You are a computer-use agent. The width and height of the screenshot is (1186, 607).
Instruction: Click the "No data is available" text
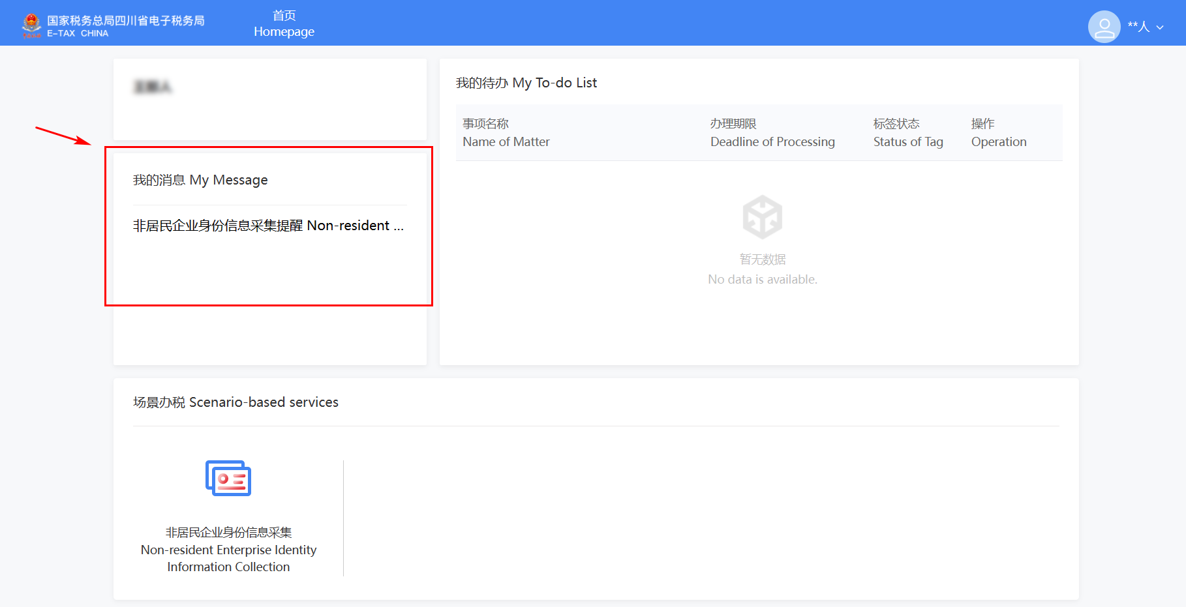coord(762,280)
